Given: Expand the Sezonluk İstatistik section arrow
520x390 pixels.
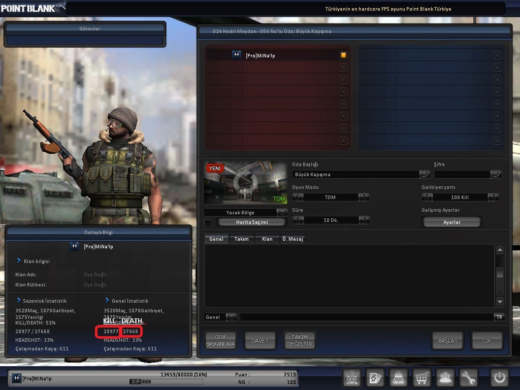Looking at the screenshot, I should pos(19,300).
